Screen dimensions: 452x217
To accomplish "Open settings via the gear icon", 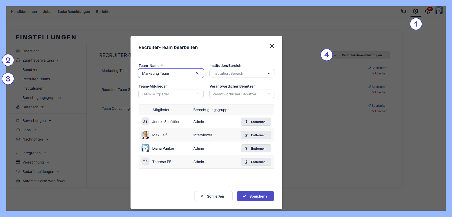I will coord(415,11).
